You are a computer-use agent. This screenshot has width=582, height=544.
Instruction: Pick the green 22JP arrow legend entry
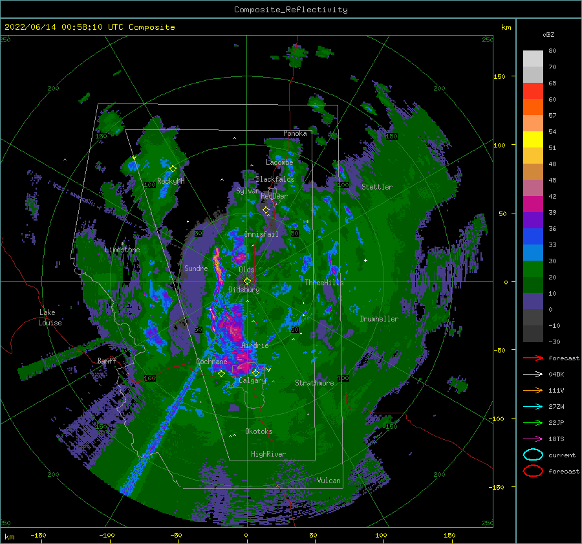pyautogui.click(x=533, y=422)
